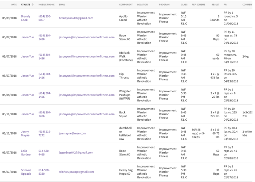255x182 pixels.
Task: Click the Component column header
Action: pyautogui.click(x=126, y=4)
